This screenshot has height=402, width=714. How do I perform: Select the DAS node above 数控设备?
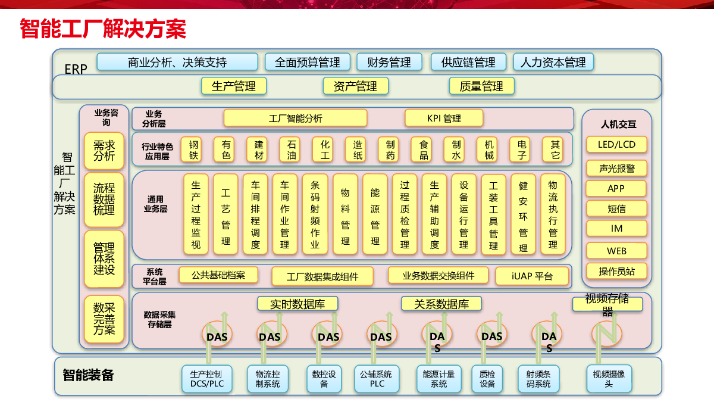click(328, 336)
